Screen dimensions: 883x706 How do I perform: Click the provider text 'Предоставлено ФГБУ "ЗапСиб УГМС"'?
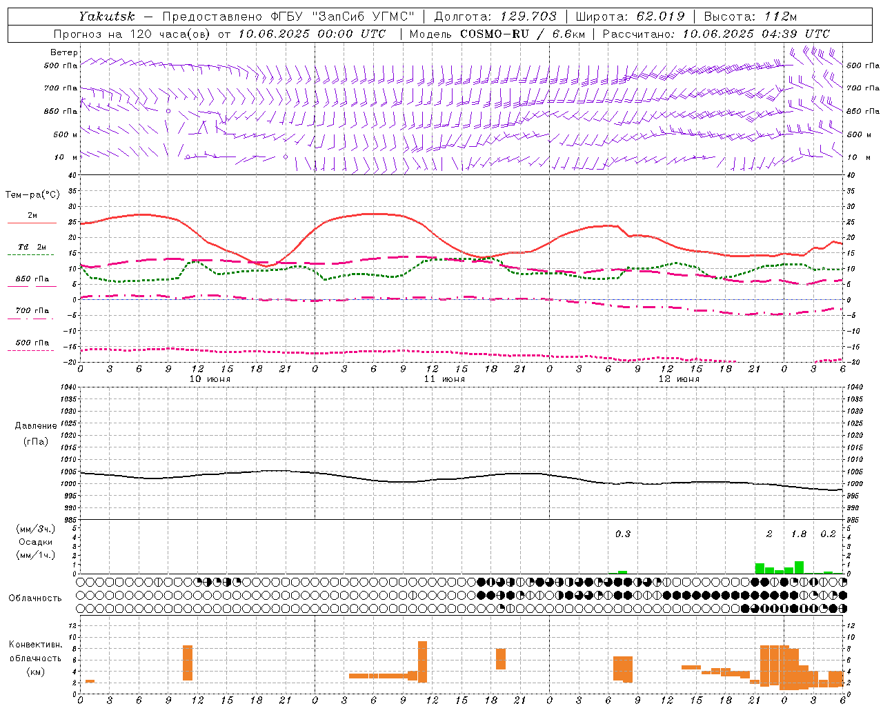[288, 17]
